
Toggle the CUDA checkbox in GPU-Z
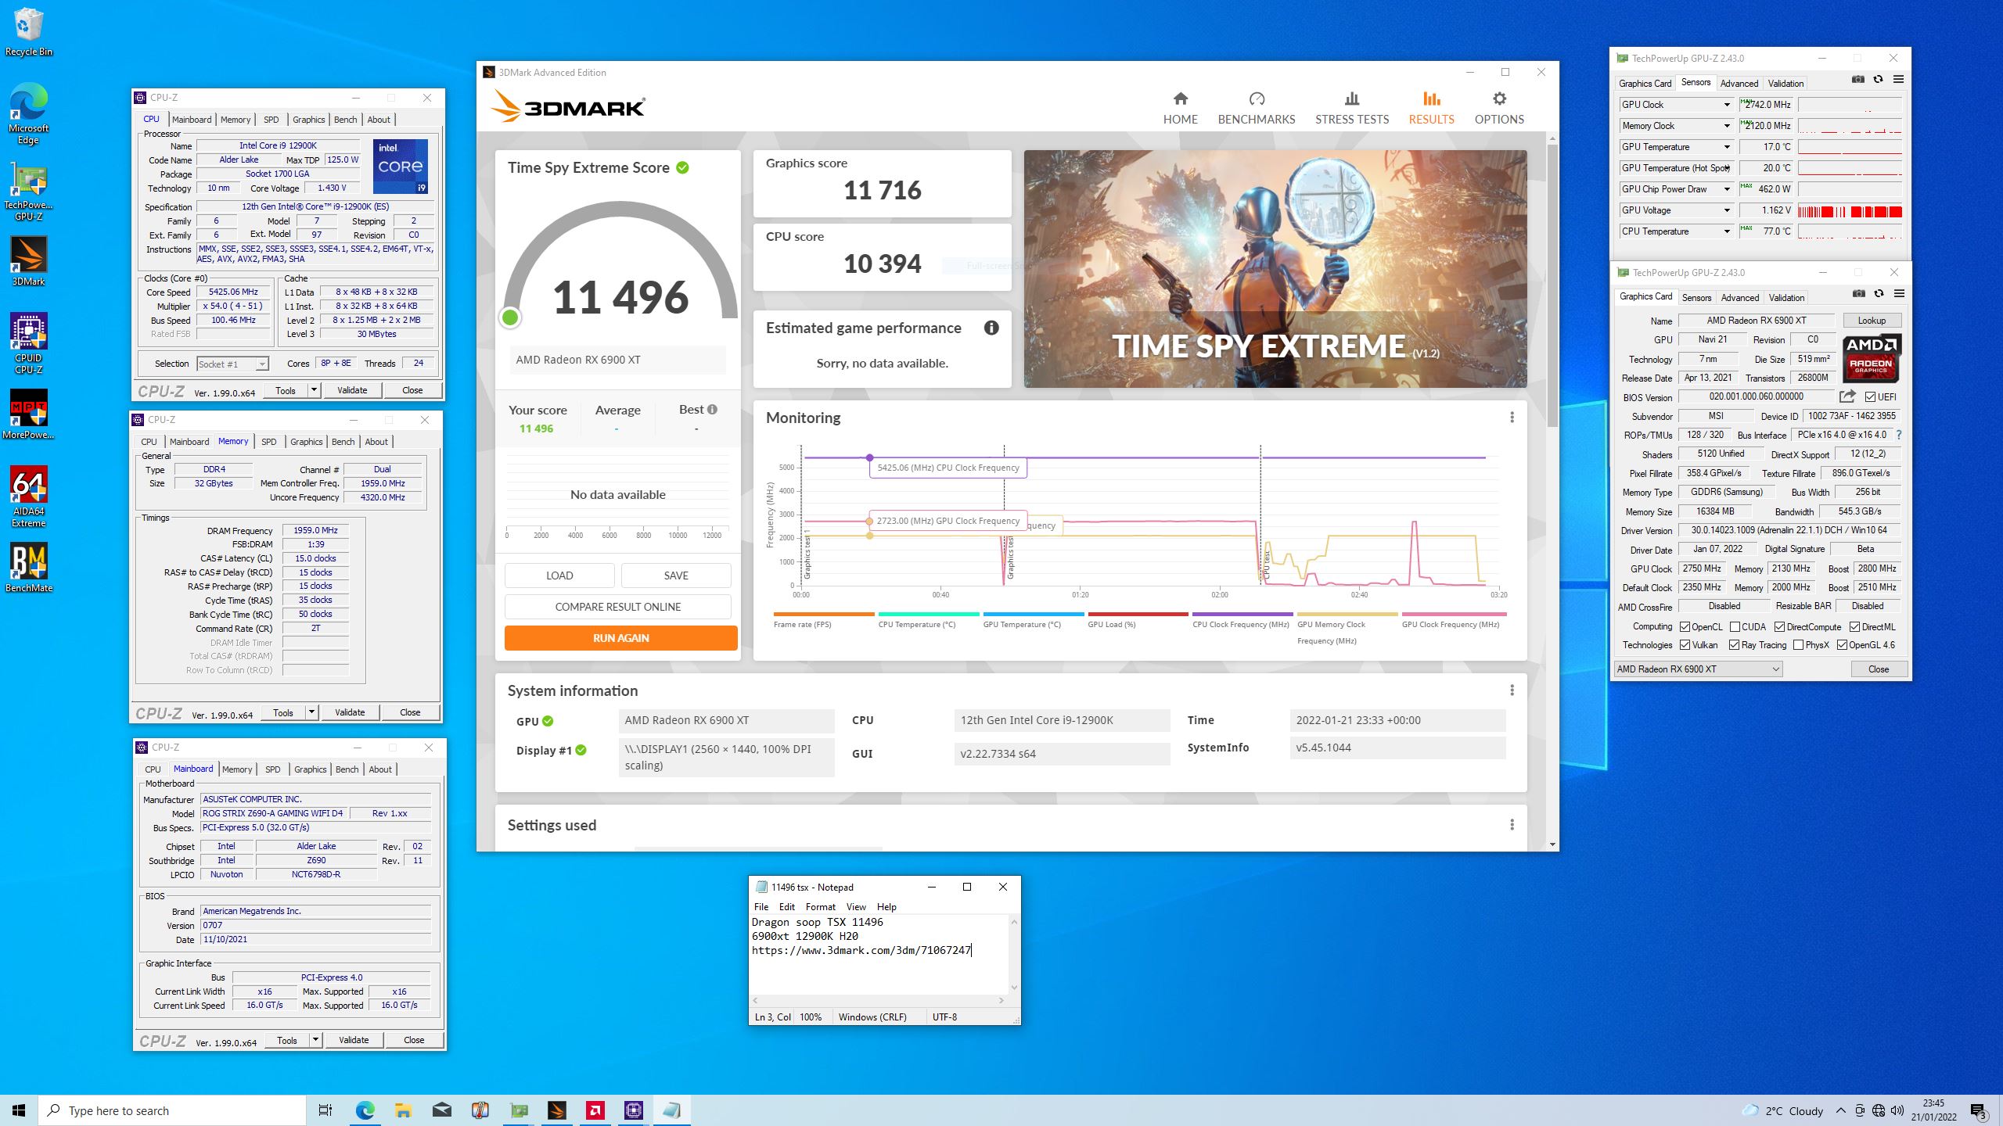point(1735,627)
